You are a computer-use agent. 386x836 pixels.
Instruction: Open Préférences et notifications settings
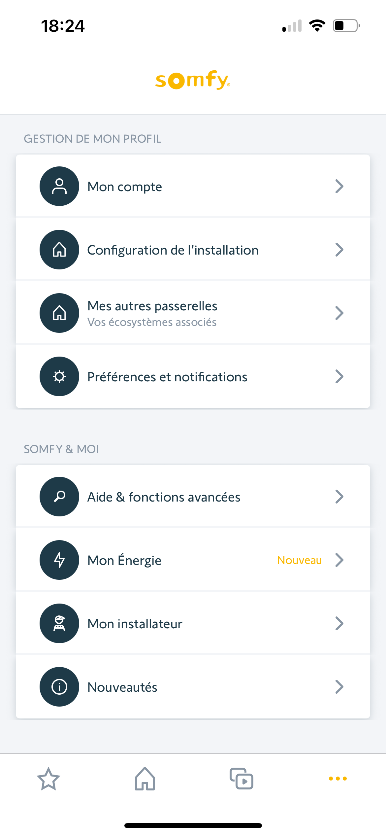(x=167, y=377)
